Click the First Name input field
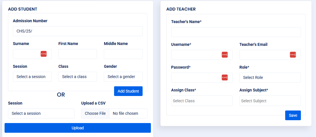316x137 pixels. coord(78,54)
